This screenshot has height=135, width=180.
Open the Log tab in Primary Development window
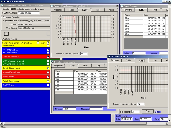click(x=98, y=10)
